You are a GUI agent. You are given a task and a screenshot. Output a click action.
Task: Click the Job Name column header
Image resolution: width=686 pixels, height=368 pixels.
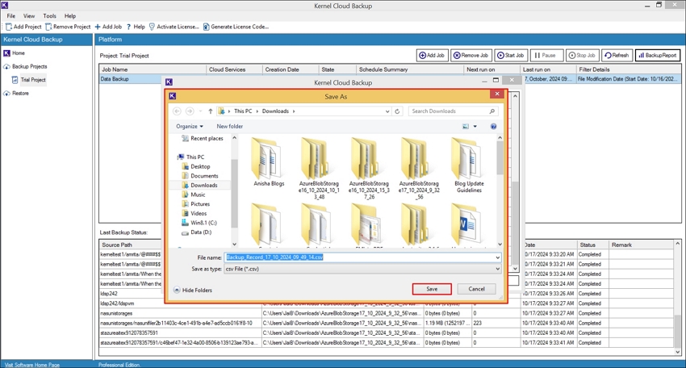[153, 69]
